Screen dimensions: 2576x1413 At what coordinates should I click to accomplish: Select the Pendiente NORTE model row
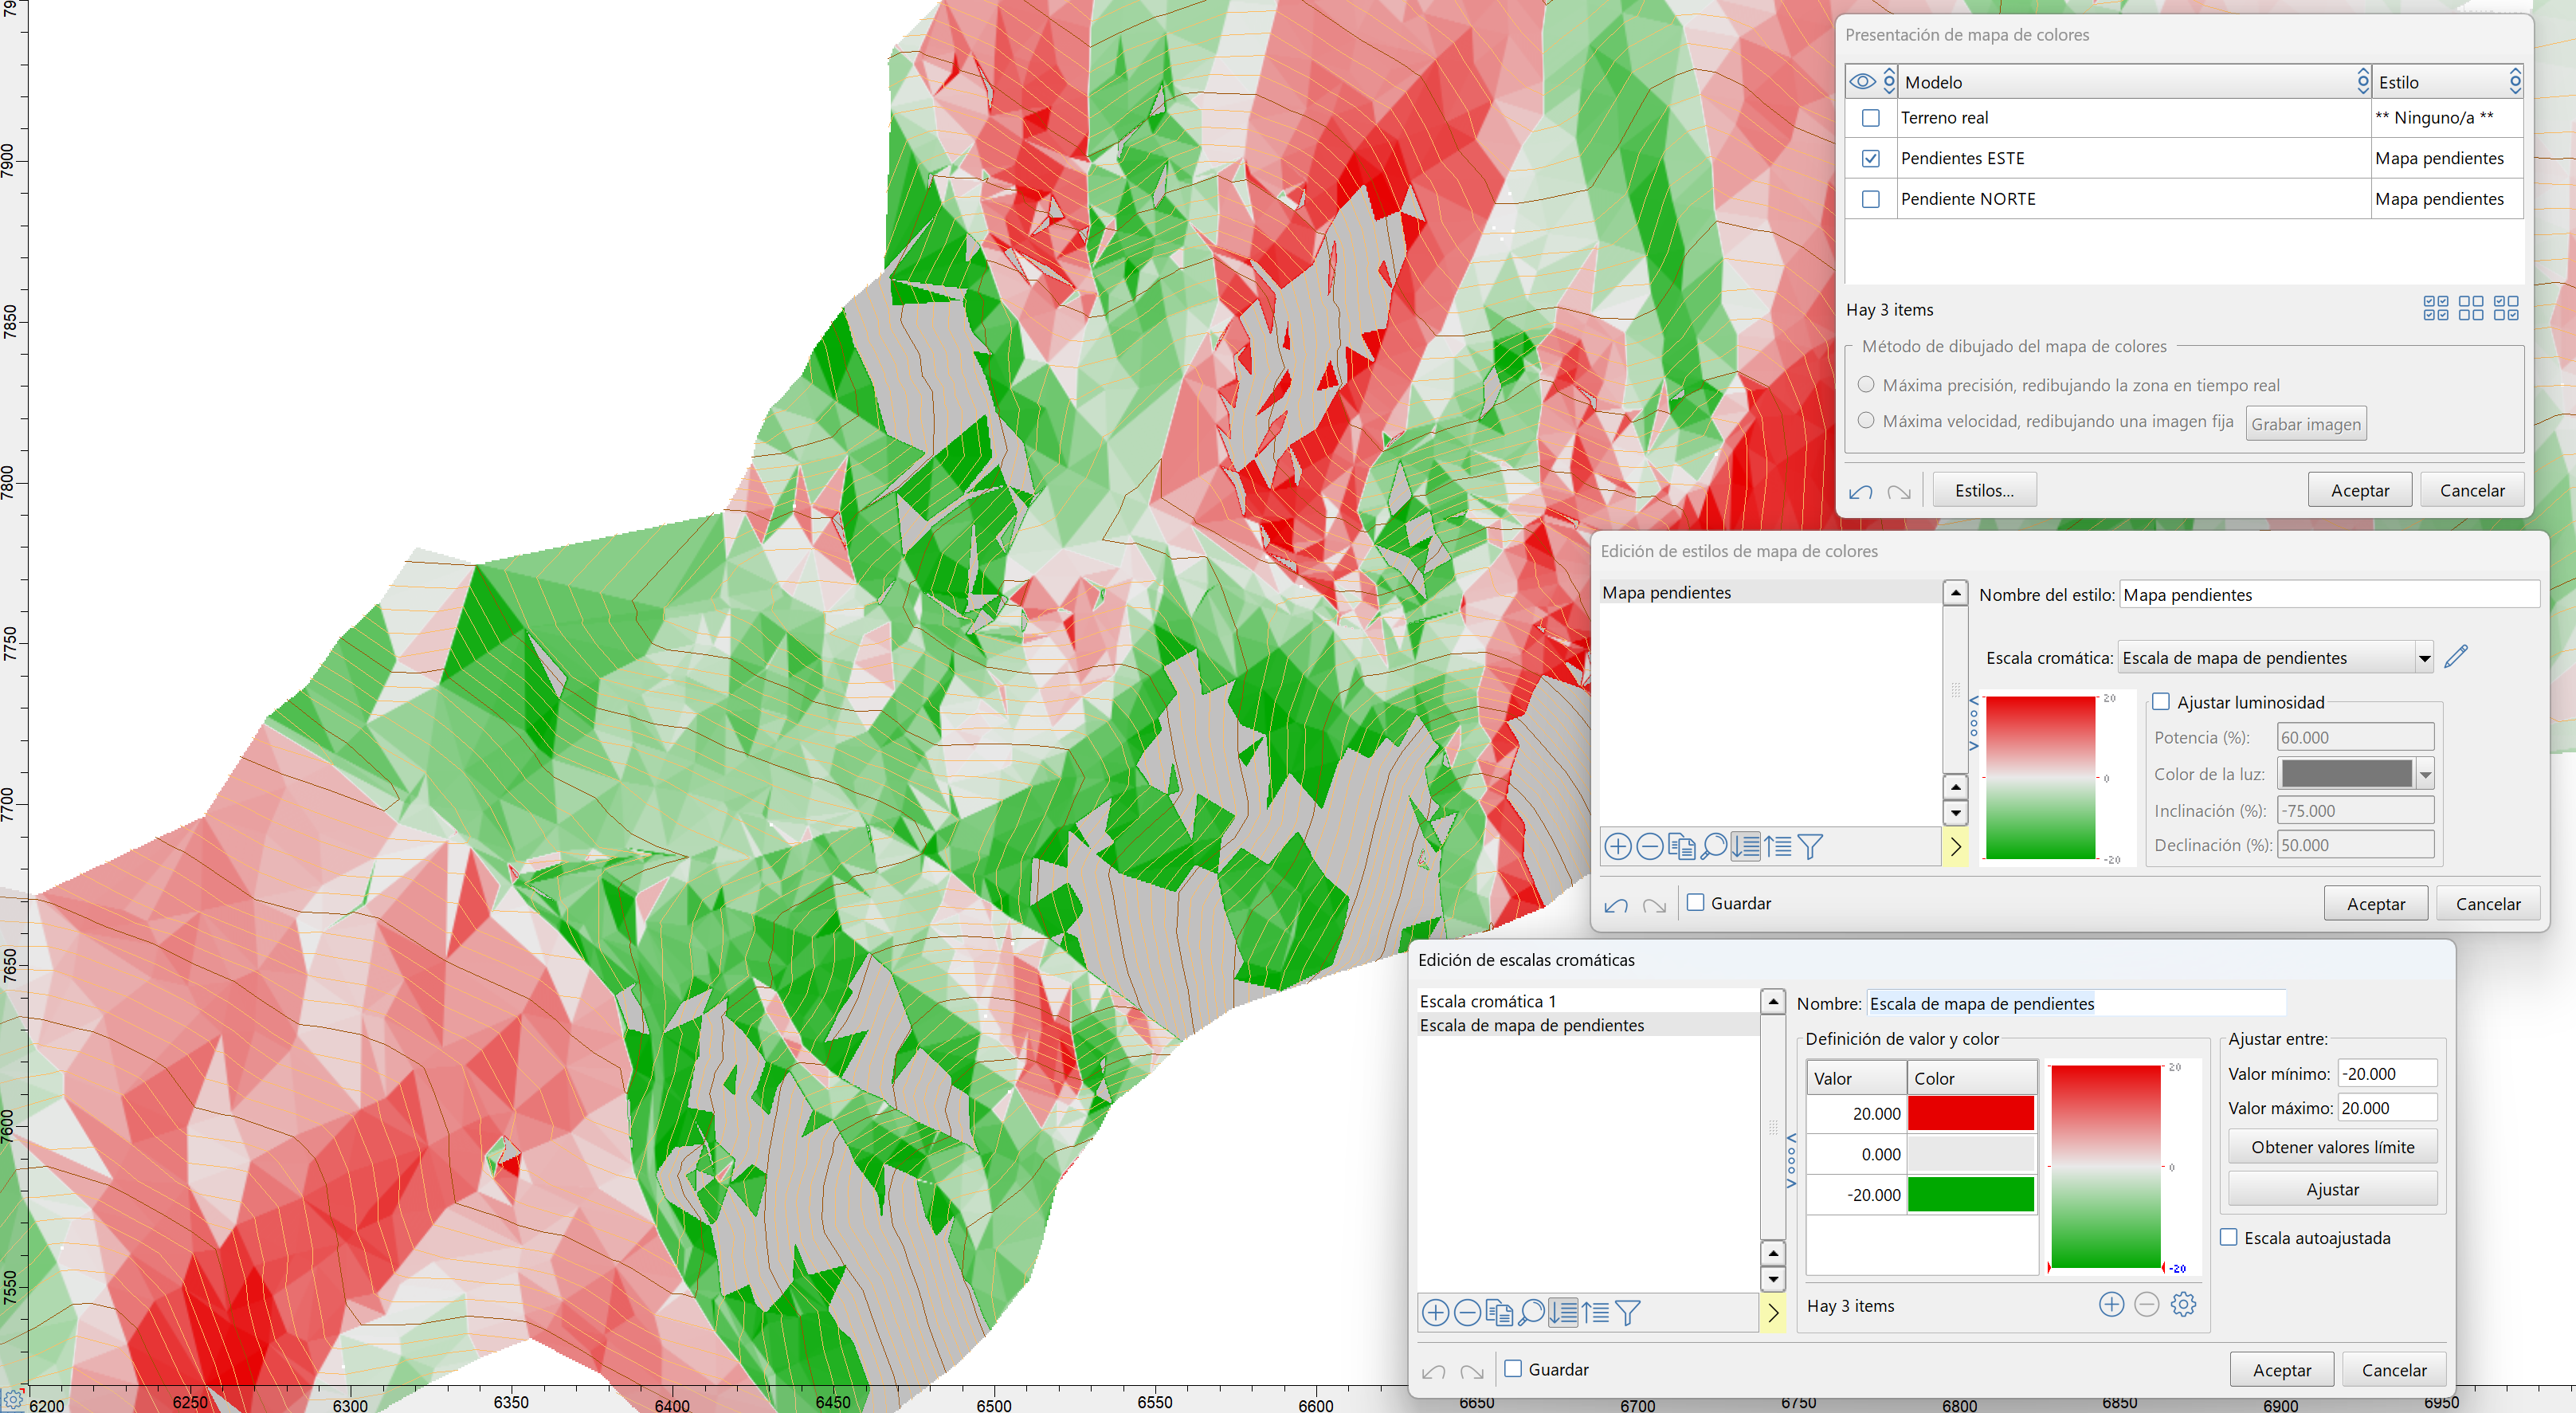click(x=1968, y=199)
